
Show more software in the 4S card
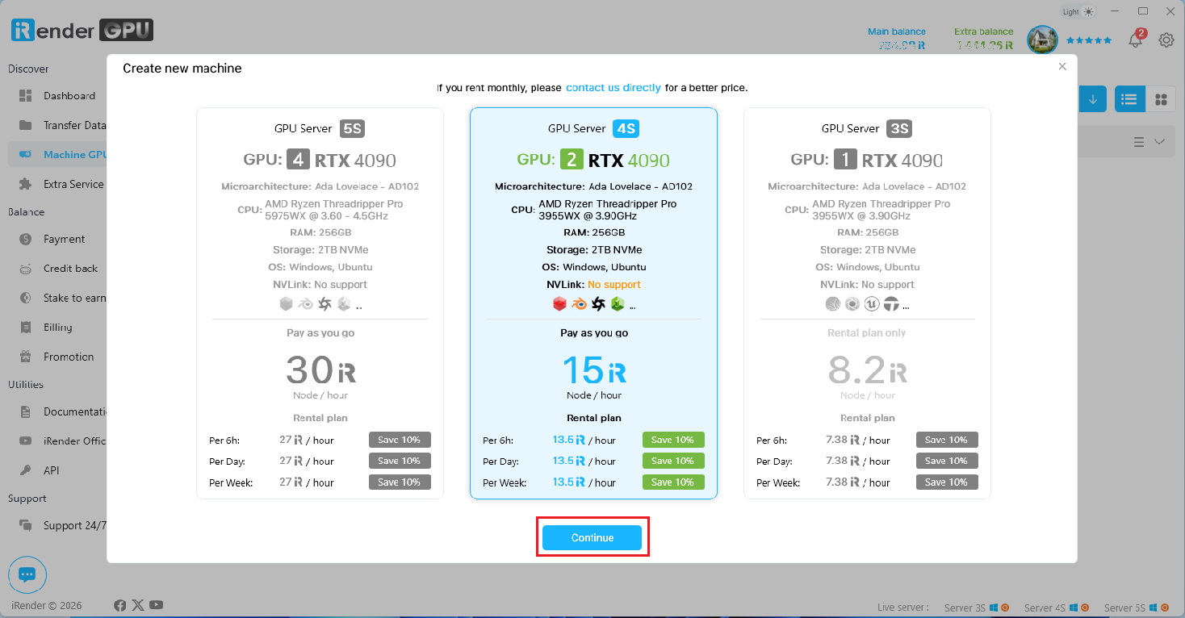pyautogui.click(x=632, y=307)
